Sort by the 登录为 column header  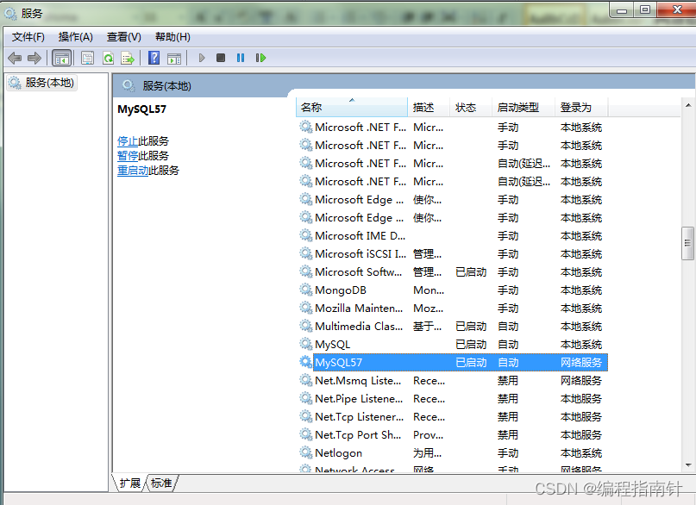[x=581, y=108]
